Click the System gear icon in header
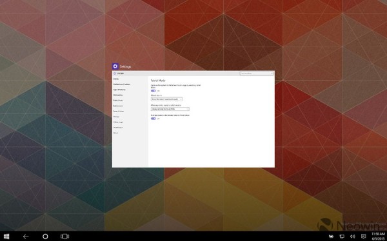The height and width of the screenshot is (241, 387). [115, 73]
